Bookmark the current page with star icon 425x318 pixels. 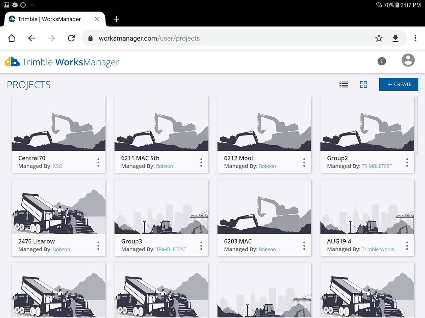[x=379, y=38]
